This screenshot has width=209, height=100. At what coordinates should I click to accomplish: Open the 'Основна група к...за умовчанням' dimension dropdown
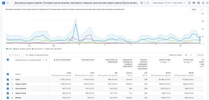pyautogui.click(x=29, y=60)
